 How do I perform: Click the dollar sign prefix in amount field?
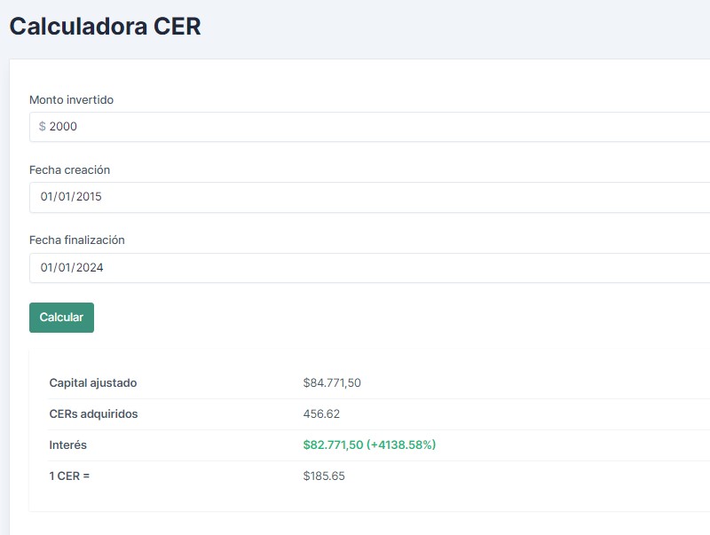(x=43, y=127)
